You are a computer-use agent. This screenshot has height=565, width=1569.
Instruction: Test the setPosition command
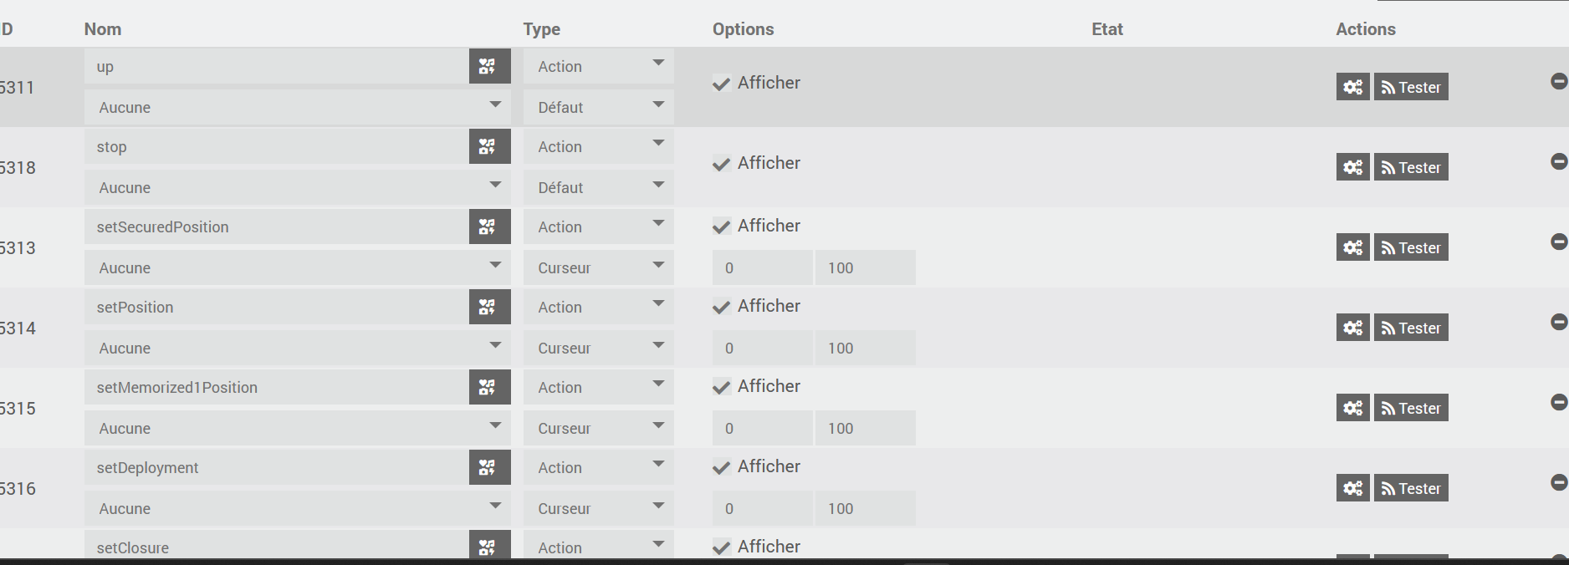pos(1411,328)
